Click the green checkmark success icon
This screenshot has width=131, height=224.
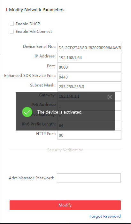coord(27,112)
